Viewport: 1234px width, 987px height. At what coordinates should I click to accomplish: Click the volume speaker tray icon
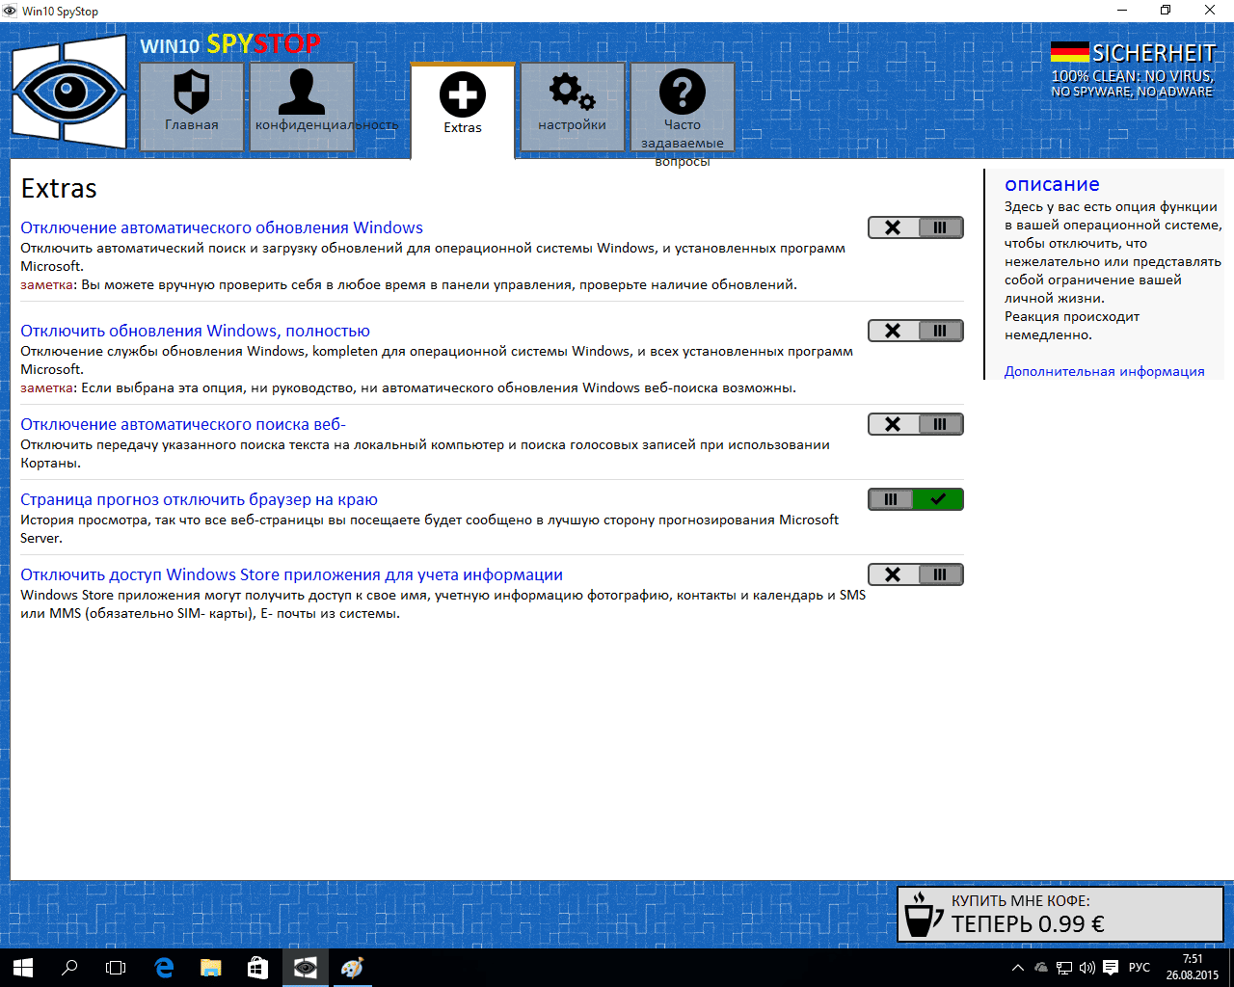click(x=1087, y=968)
